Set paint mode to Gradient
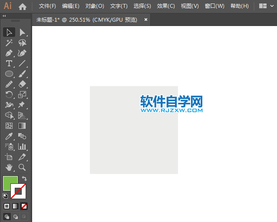The width and height of the screenshot is (277, 222). click(x=15, y=206)
